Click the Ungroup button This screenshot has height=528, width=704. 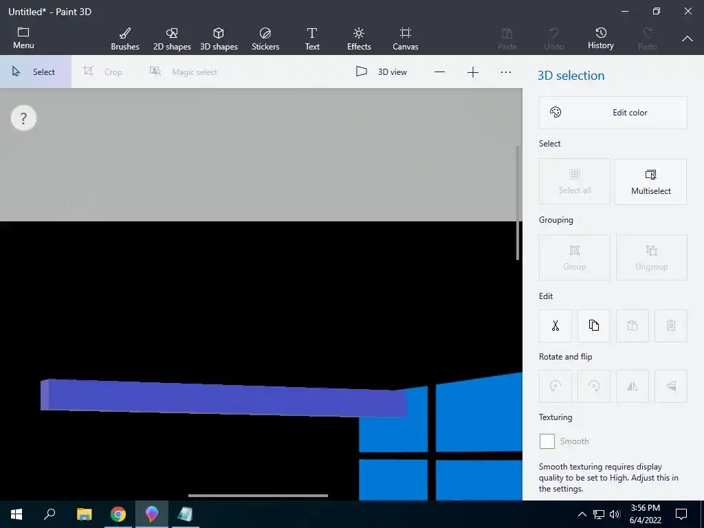(652, 257)
